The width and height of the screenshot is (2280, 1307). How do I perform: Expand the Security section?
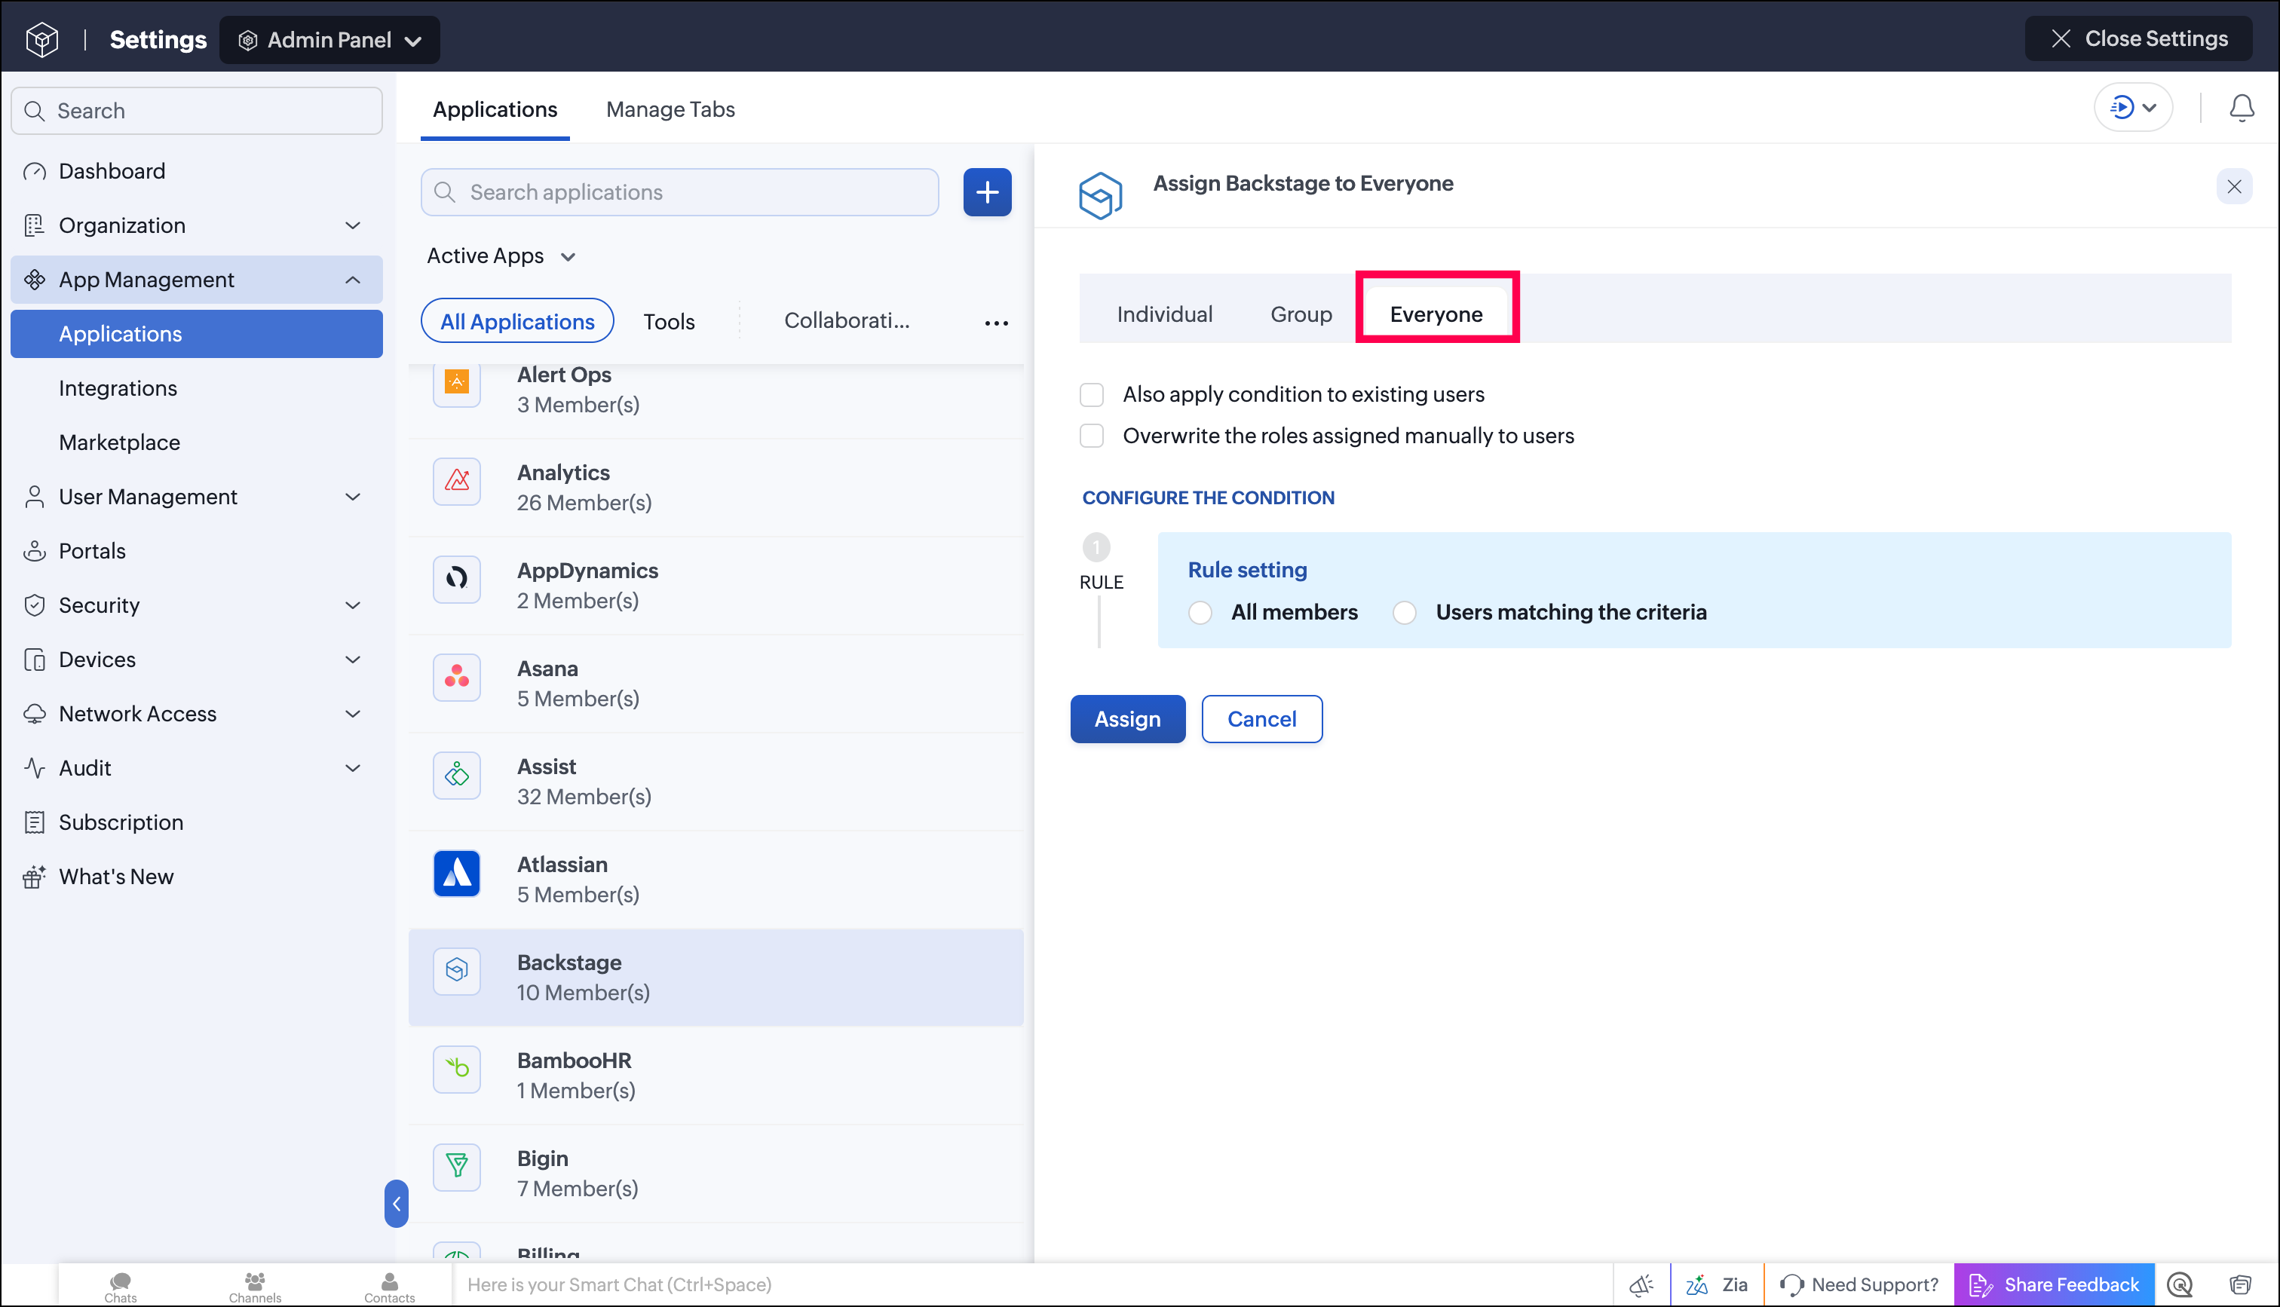click(353, 606)
